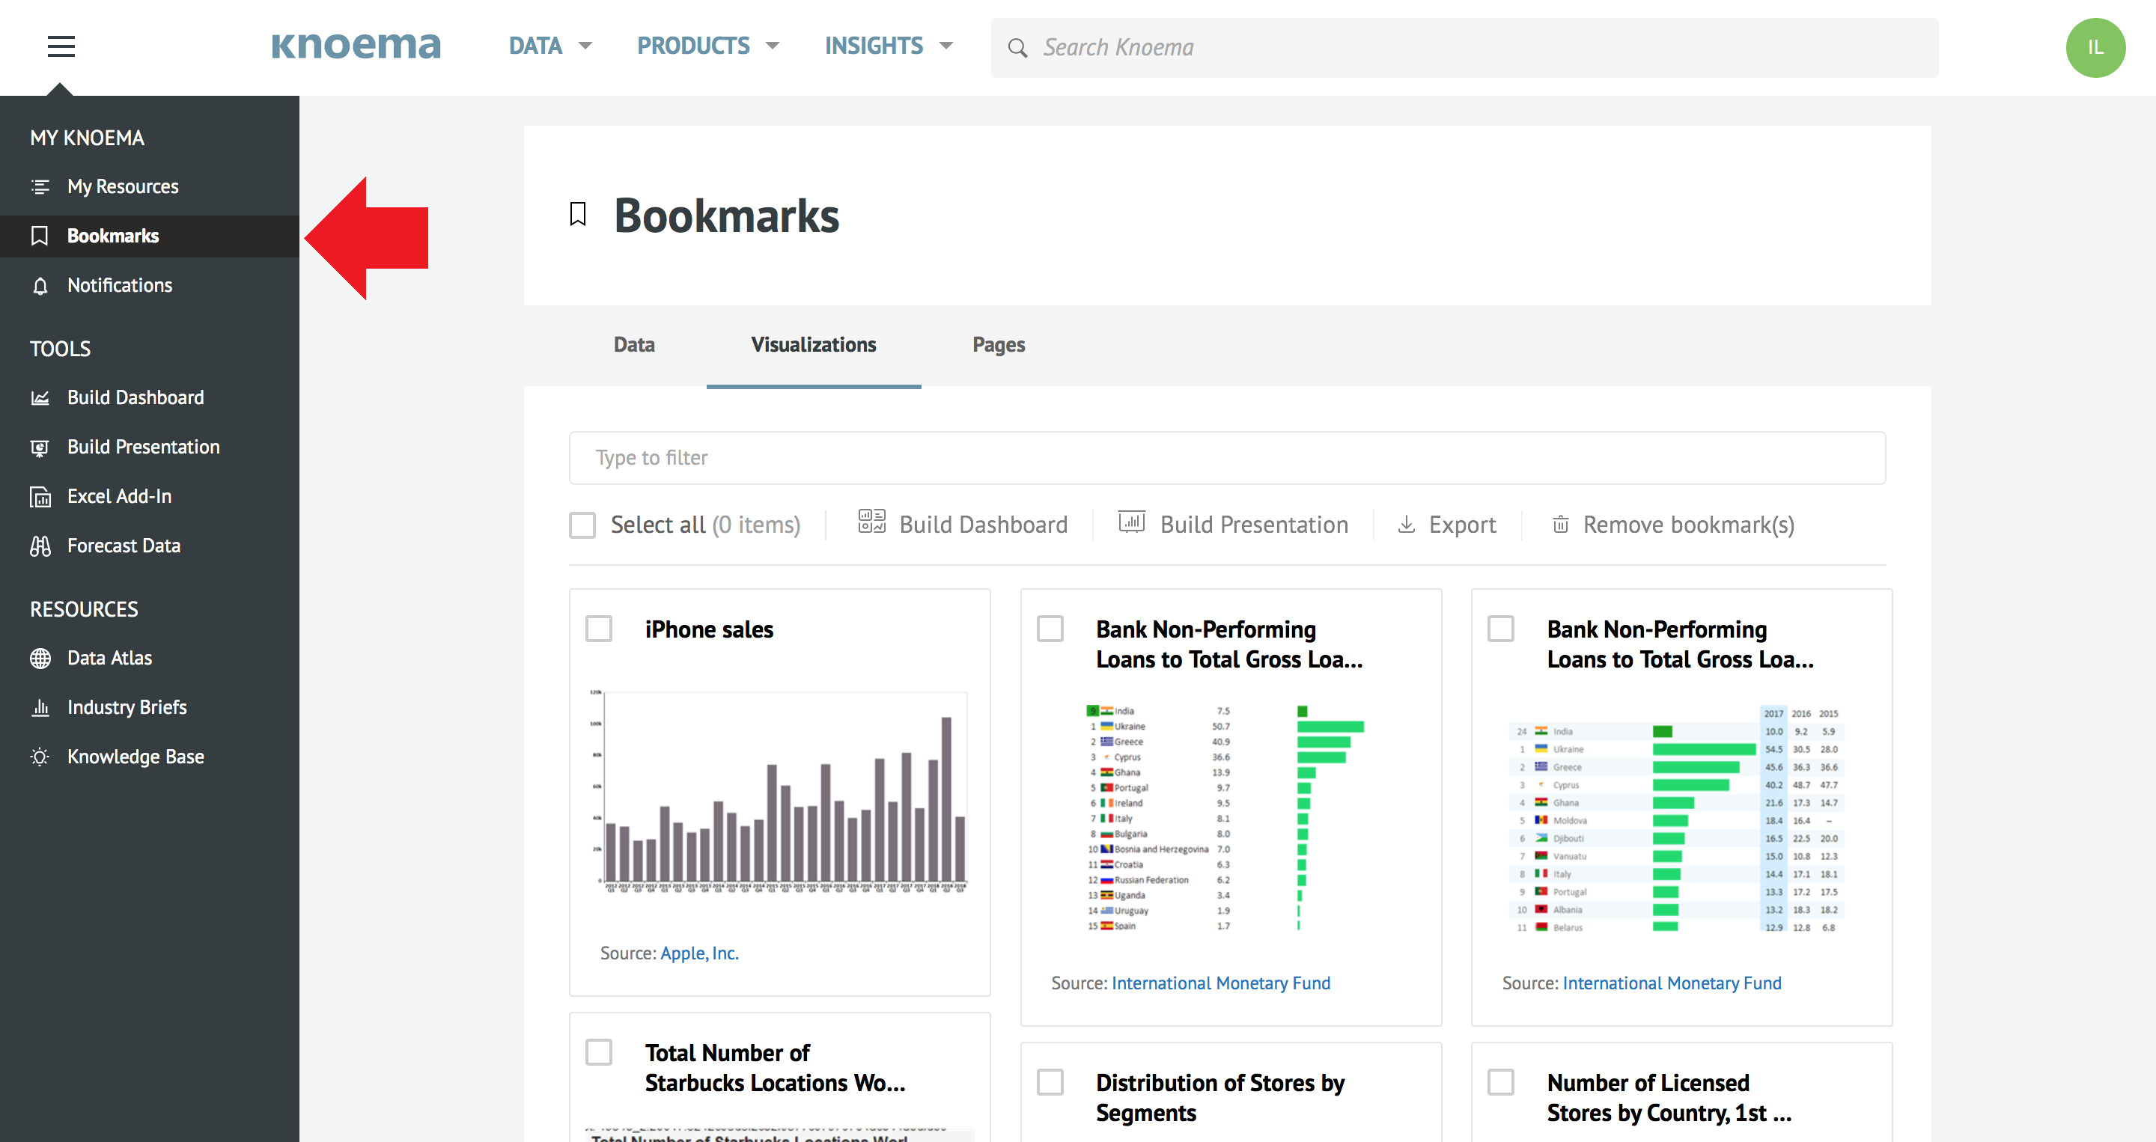Screen dimensions: 2156x1142
Task: Click the Build Presentation toolbar button
Action: (x=1233, y=525)
